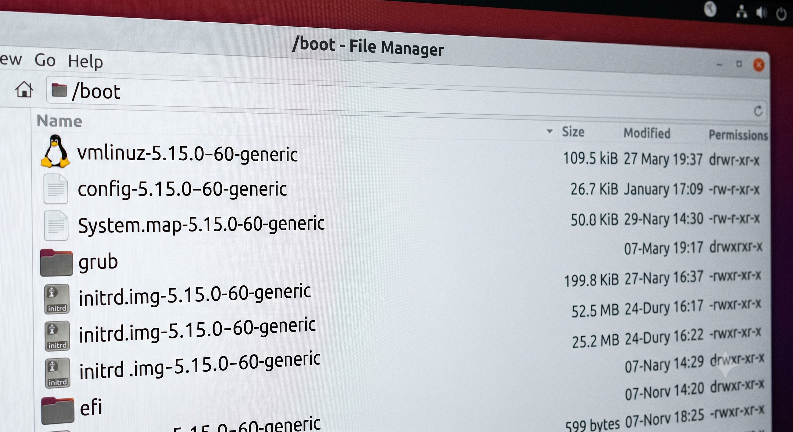The image size is (793, 432).
Task: Select the grub folder icon
Action: [56, 262]
